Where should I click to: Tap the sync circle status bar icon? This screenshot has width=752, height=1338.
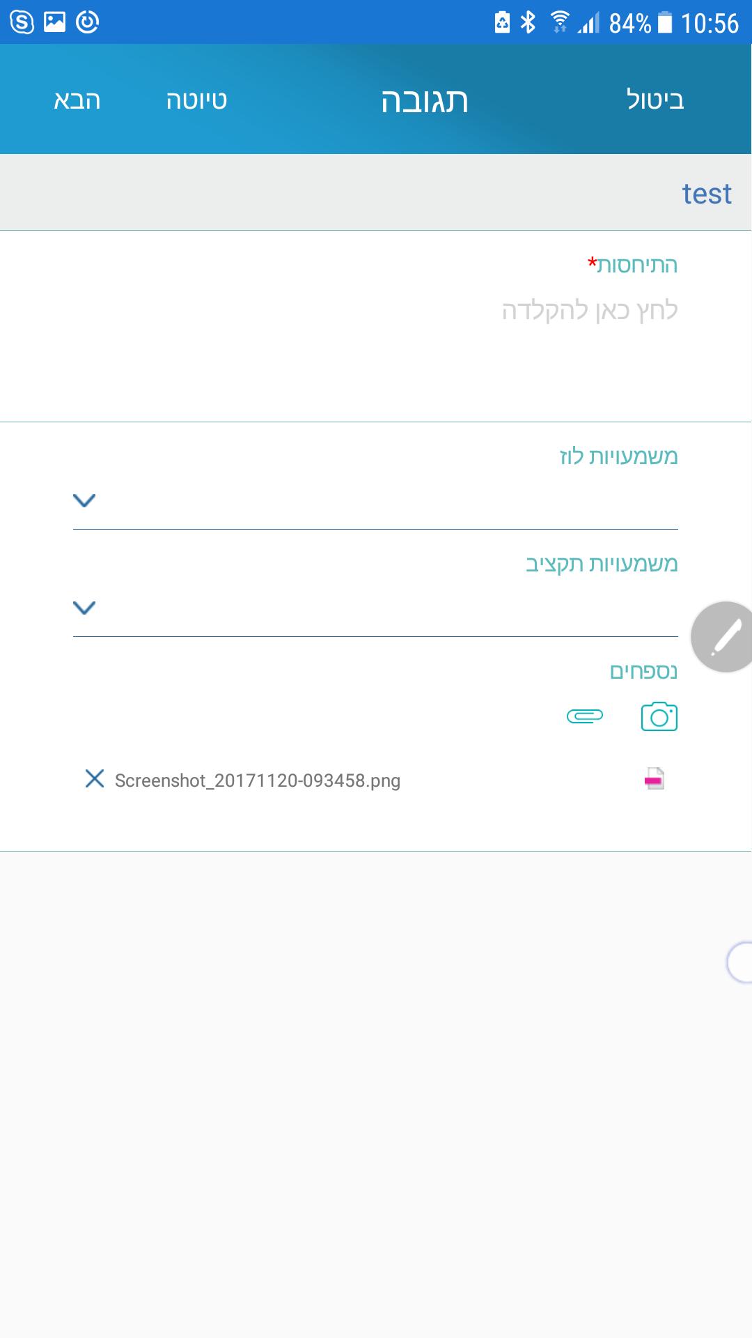click(x=87, y=22)
